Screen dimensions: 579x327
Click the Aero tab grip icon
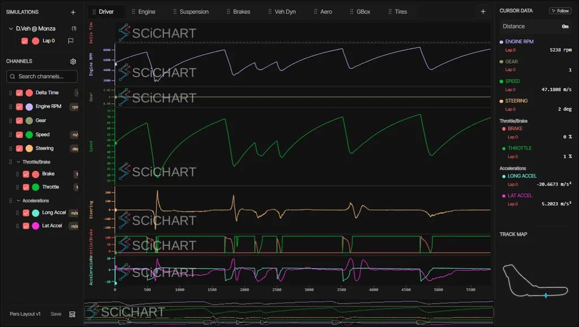316,12
